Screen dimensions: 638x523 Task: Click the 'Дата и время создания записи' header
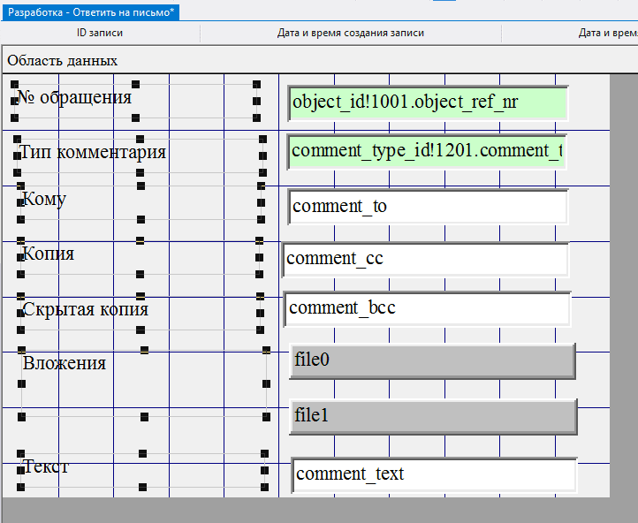[x=350, y=33]
